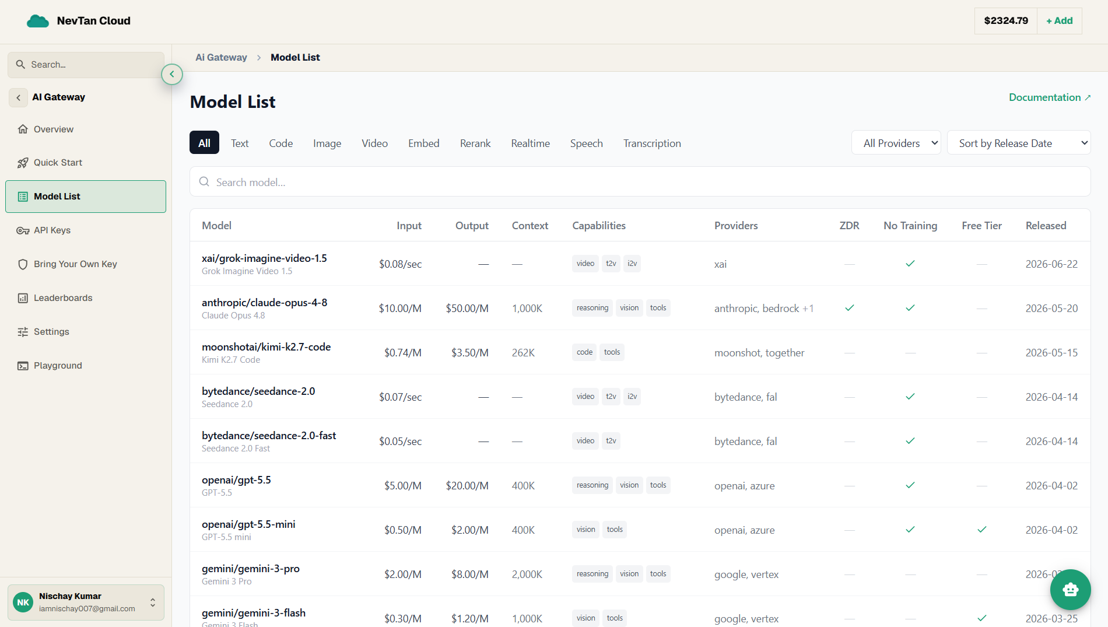Switch to the Speech filter tab
The width and height of the screenshot is (1108, 627).
587,143
